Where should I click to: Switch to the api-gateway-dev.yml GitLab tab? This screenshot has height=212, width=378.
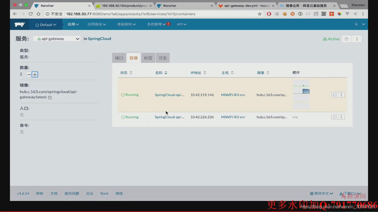coord(246,6)
